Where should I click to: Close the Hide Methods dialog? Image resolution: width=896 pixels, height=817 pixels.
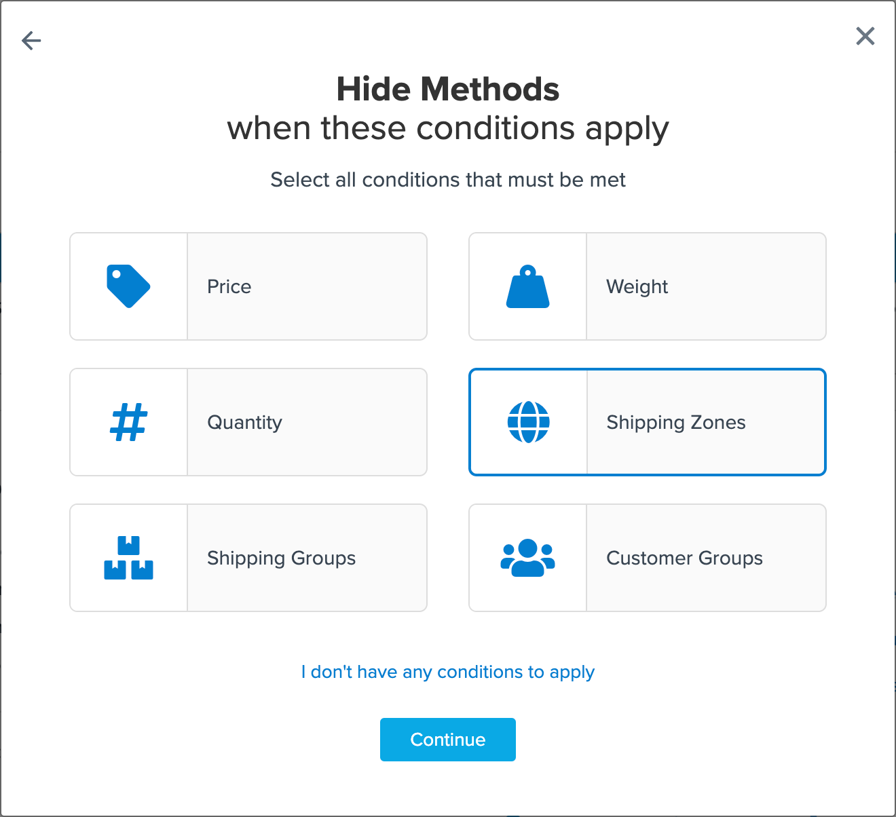(x=865, y=36)
